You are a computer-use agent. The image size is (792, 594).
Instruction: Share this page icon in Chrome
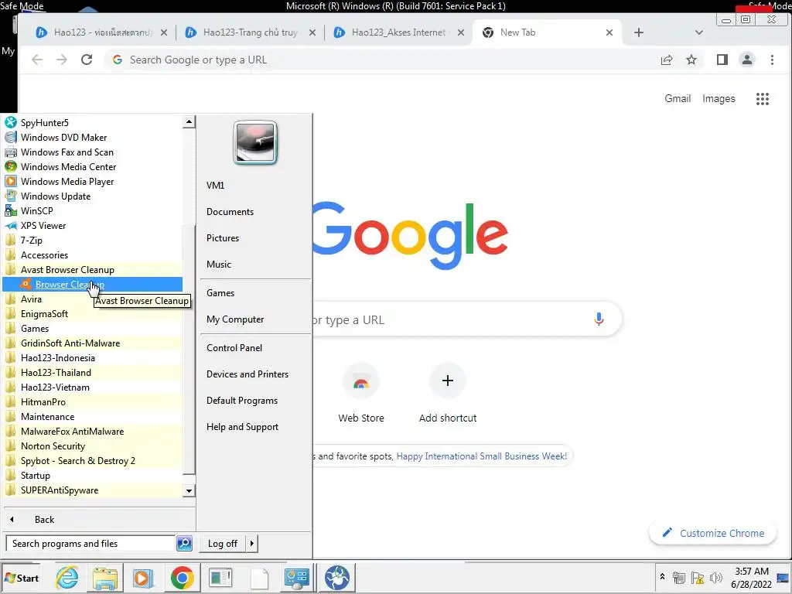click(667, 60)
